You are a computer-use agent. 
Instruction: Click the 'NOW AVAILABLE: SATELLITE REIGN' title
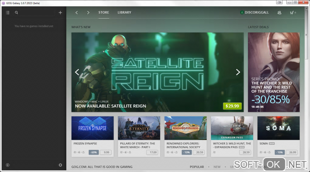(110, 106)
